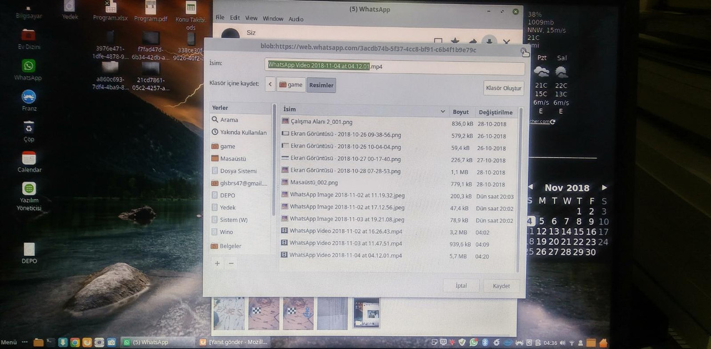Switch to (5) WhatsApp taskbar window

(x=158, y=342)
